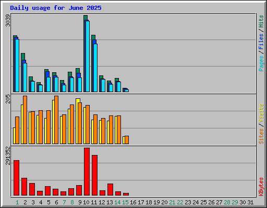Viewport: 267px width, 208px height.
Task: Click day 27 on the x-axis
Action: coord(219,202)
